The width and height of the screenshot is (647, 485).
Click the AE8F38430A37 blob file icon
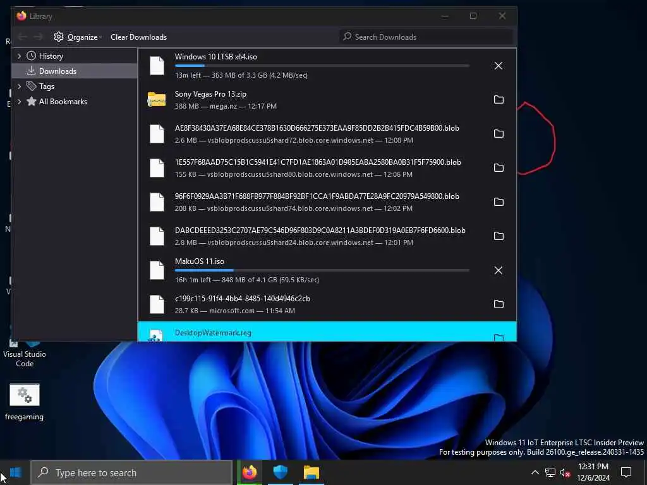tap(157, 134)
